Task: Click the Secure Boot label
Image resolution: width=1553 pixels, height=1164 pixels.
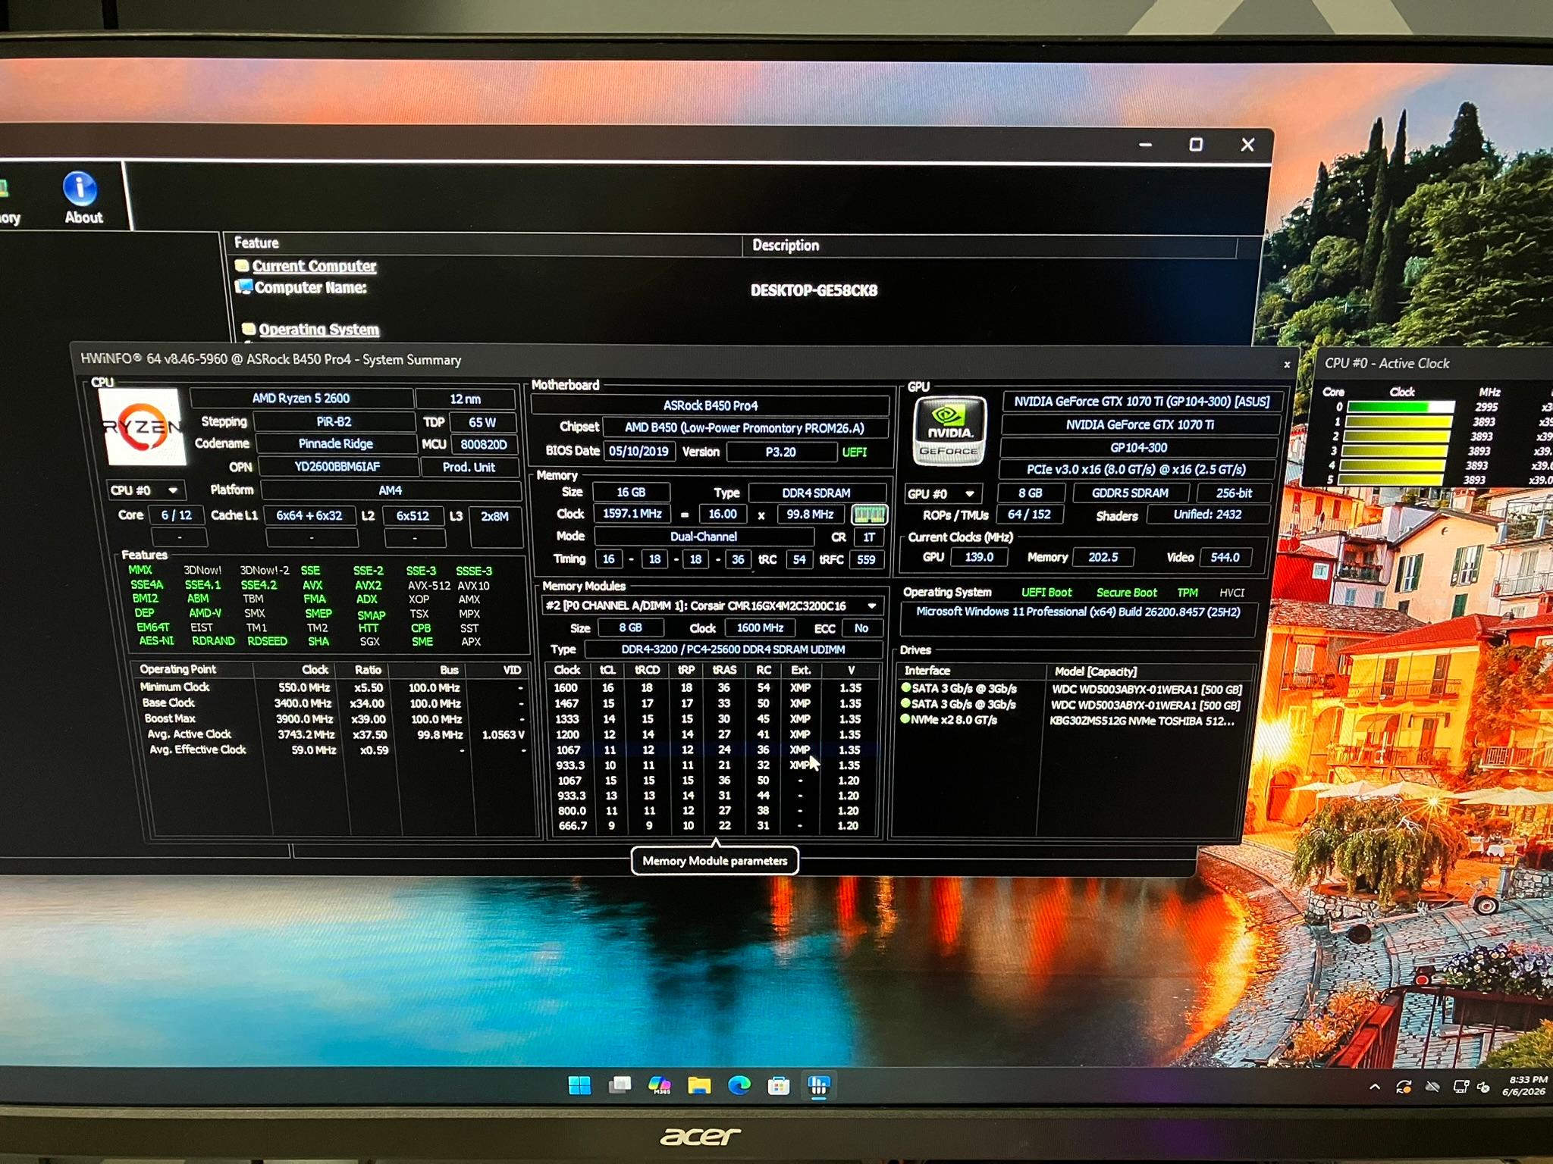Action: [x=1126, y=593]
